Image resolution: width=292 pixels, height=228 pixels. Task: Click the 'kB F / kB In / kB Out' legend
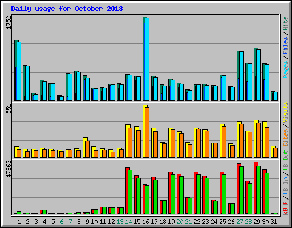pyautogui.click(x=285, y=182)
